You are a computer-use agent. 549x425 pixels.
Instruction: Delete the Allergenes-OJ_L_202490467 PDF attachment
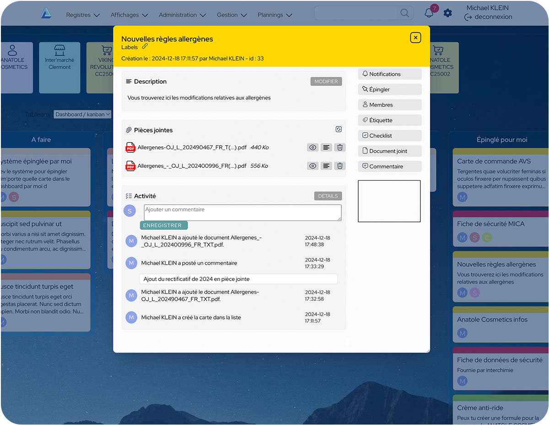tap(339, 147)
